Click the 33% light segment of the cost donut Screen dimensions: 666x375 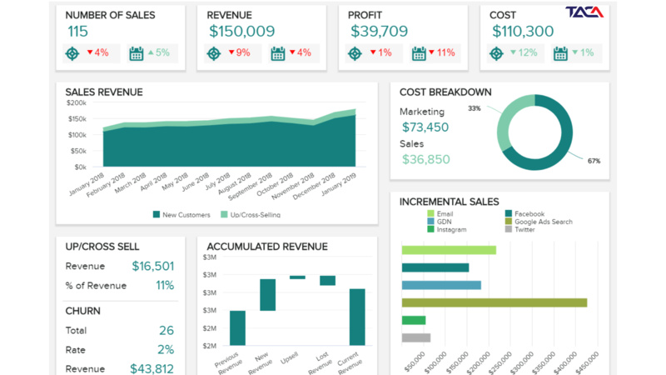pos(506,117)
